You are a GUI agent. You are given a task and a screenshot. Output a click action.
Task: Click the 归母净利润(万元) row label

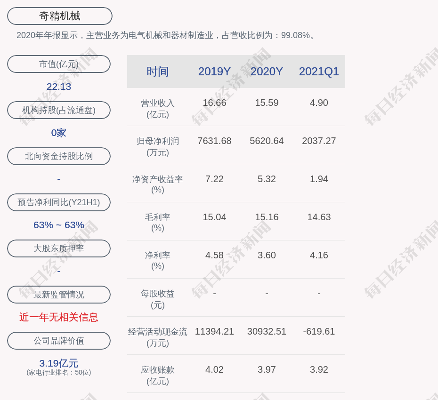(158, 147)
